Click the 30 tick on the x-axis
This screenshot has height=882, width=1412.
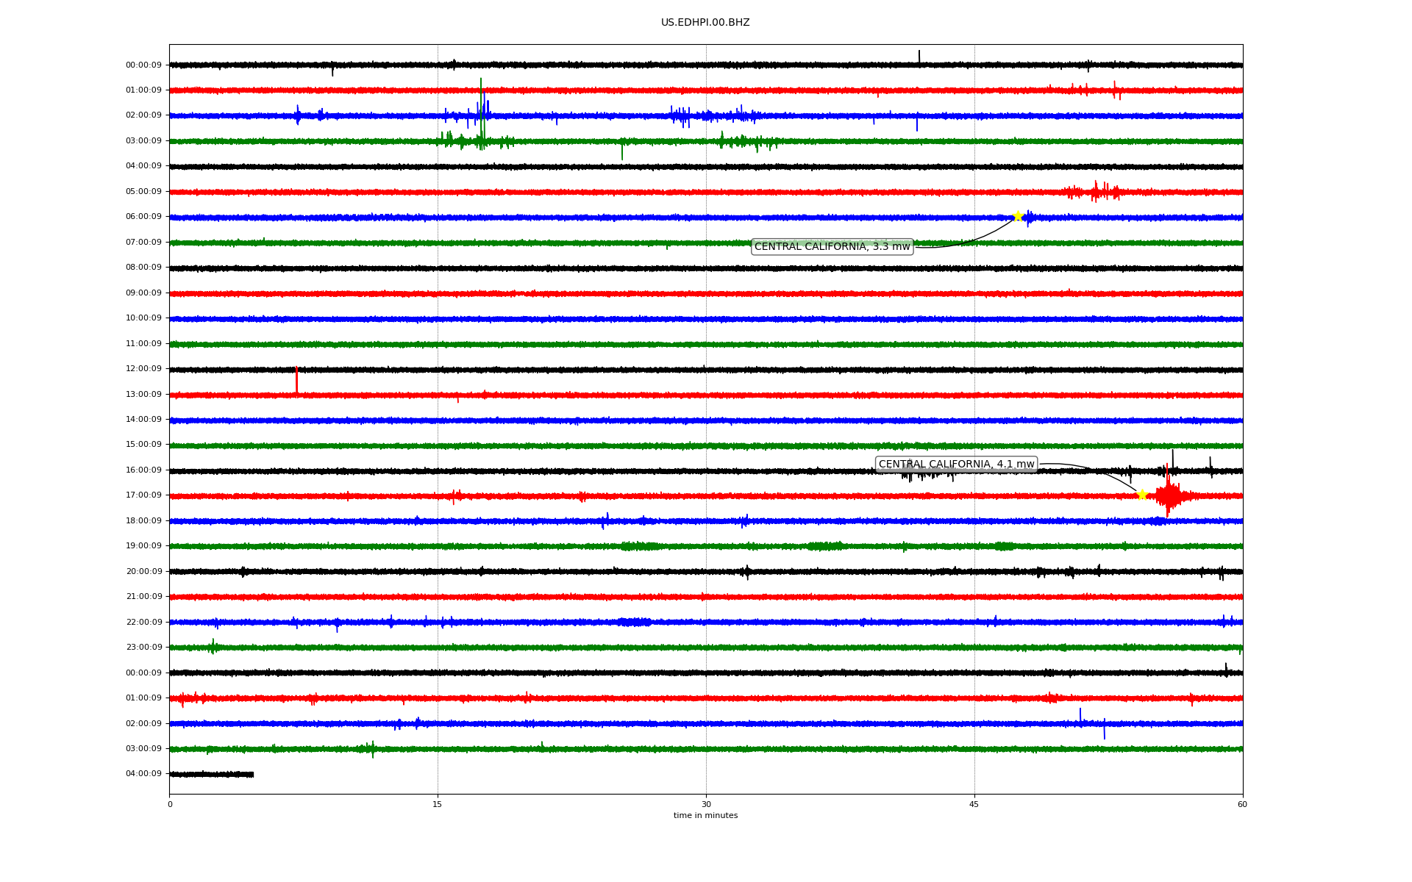coord(706,804)
